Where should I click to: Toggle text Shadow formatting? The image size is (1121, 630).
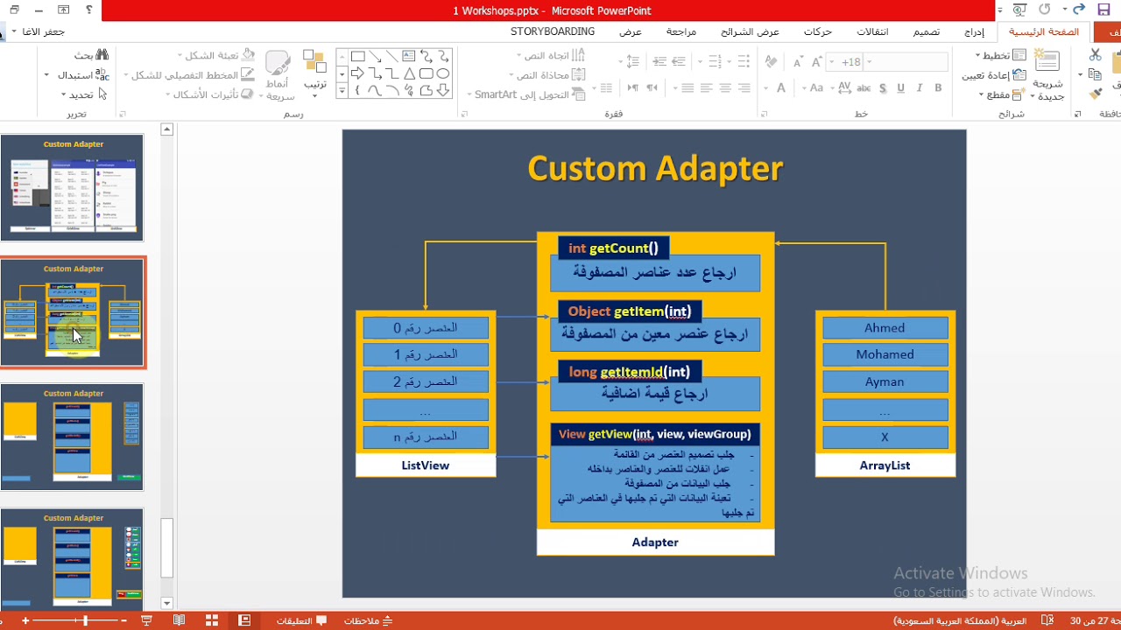coord(882,87)
